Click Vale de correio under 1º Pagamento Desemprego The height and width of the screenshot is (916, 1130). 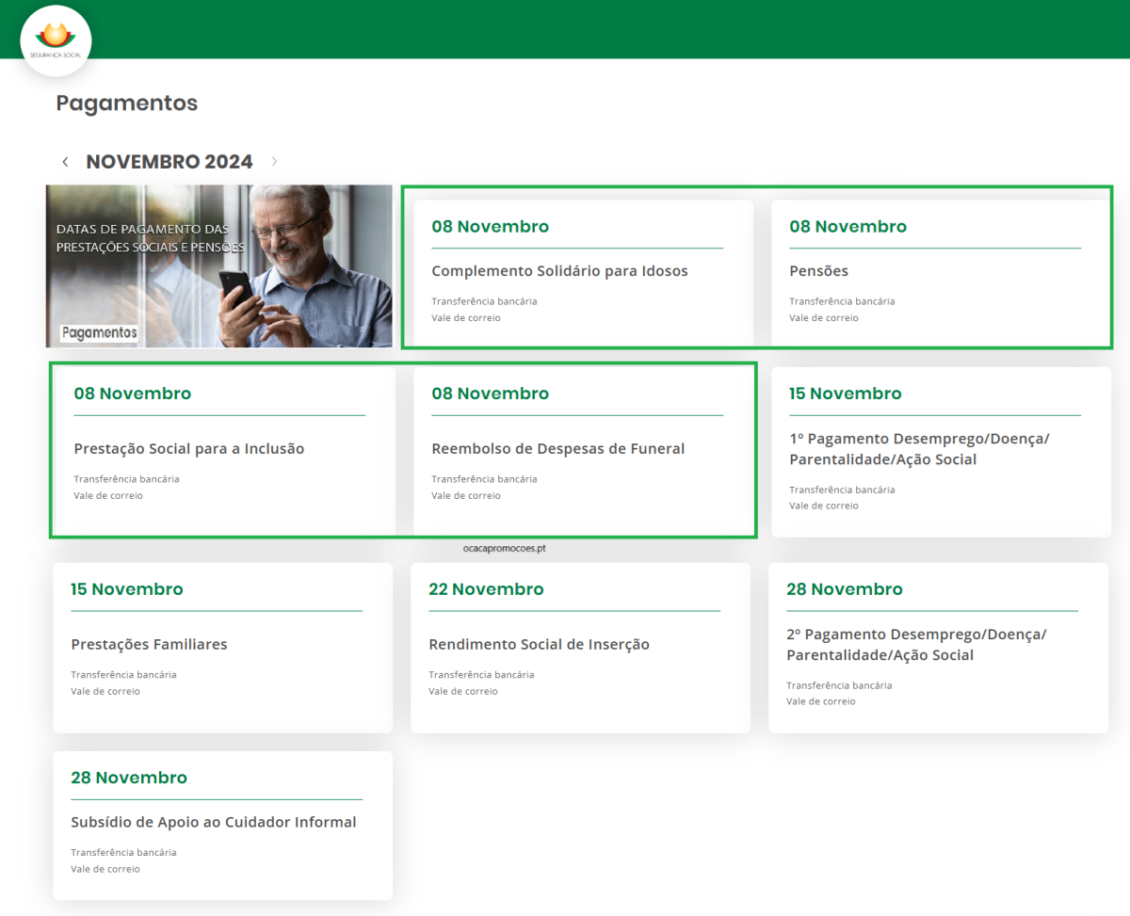pos(823,506)
